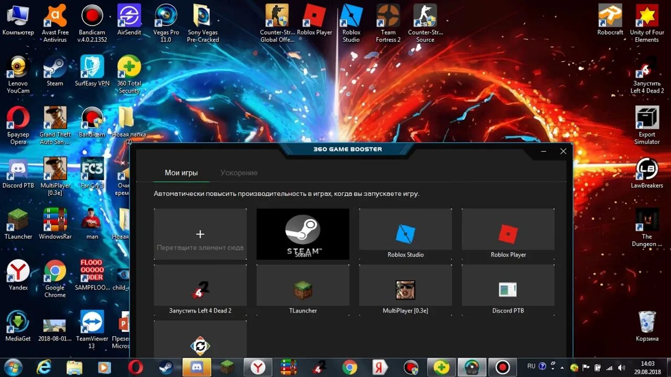The height and width of the screenshot is (377, 671).
Task: Select the Roblox Player tile in Game Booster
Action: click(x=508, y=234)
